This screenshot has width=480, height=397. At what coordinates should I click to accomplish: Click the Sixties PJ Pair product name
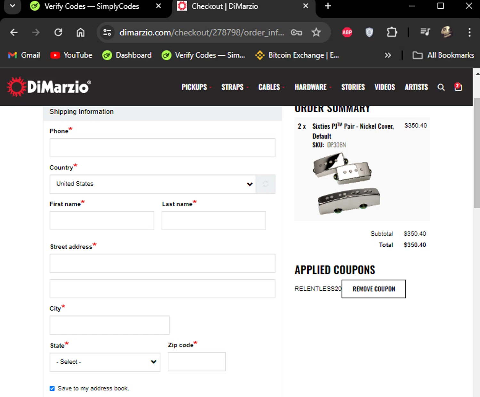(353, 131)
